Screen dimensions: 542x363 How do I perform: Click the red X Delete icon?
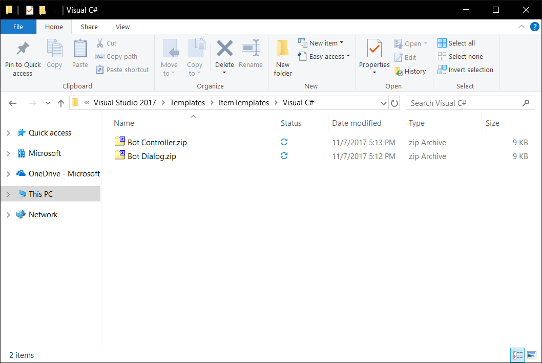[x=225, y=48]
